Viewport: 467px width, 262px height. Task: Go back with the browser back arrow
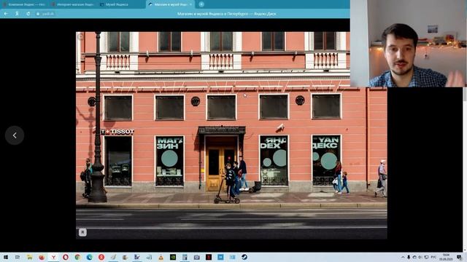pyautogui.click(x=6, y=14)
